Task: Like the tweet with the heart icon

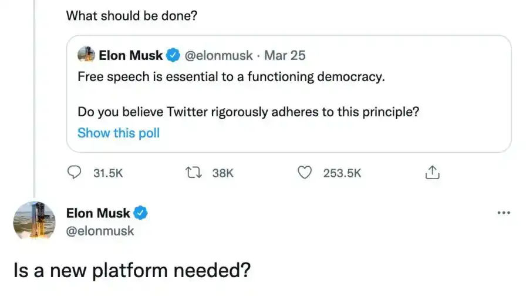Action: click(304, 173)
